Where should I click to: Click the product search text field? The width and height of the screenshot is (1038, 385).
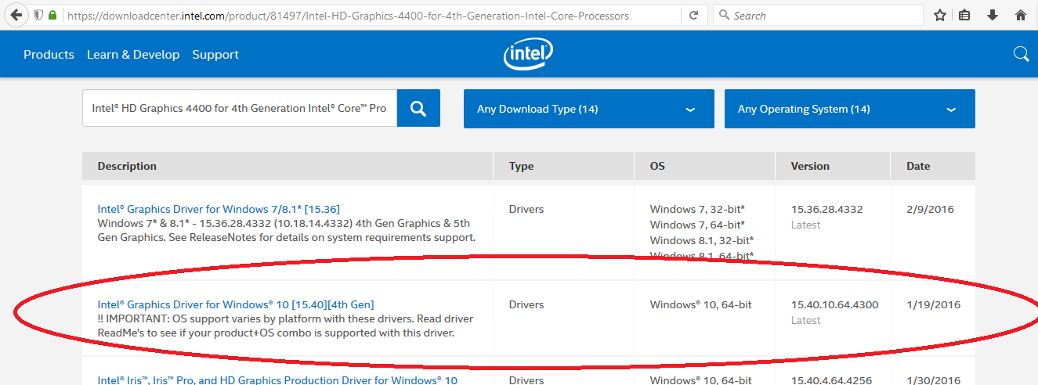point(239,109)
